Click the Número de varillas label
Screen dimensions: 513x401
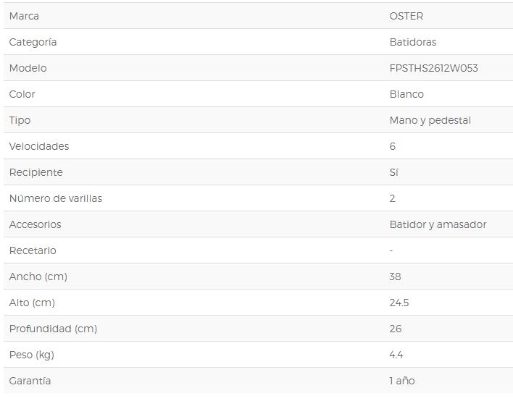point(56,198)
